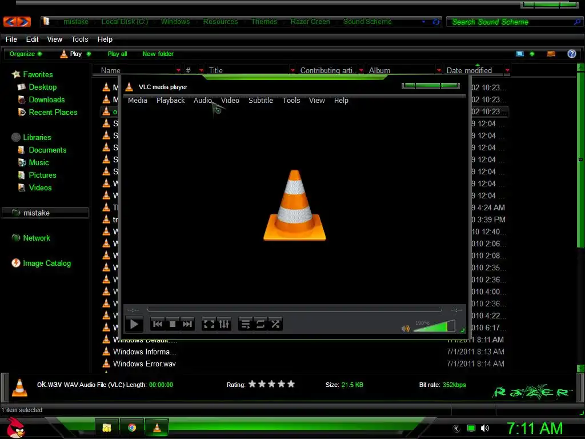Show the VLC playlist
Screen dimensions: 585x439
coord(246,324)
